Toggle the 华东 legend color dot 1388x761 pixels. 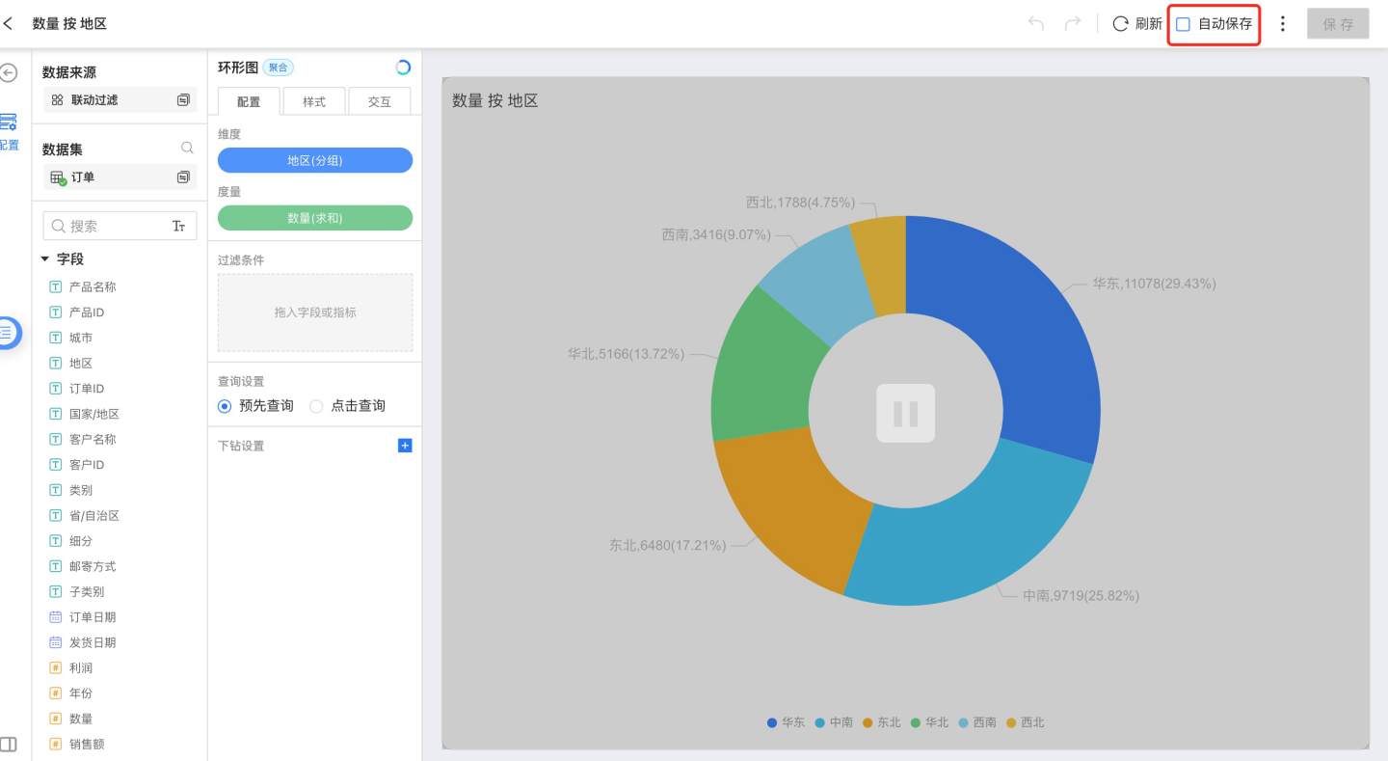click(x=772, y=722)
